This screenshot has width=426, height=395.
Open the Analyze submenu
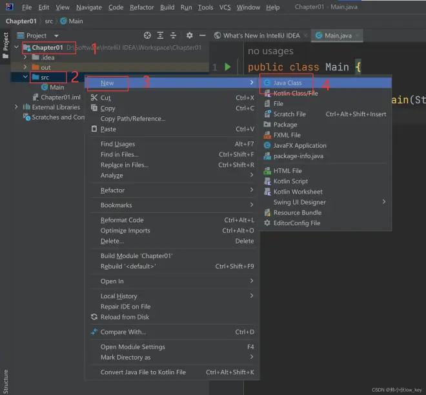172,175
